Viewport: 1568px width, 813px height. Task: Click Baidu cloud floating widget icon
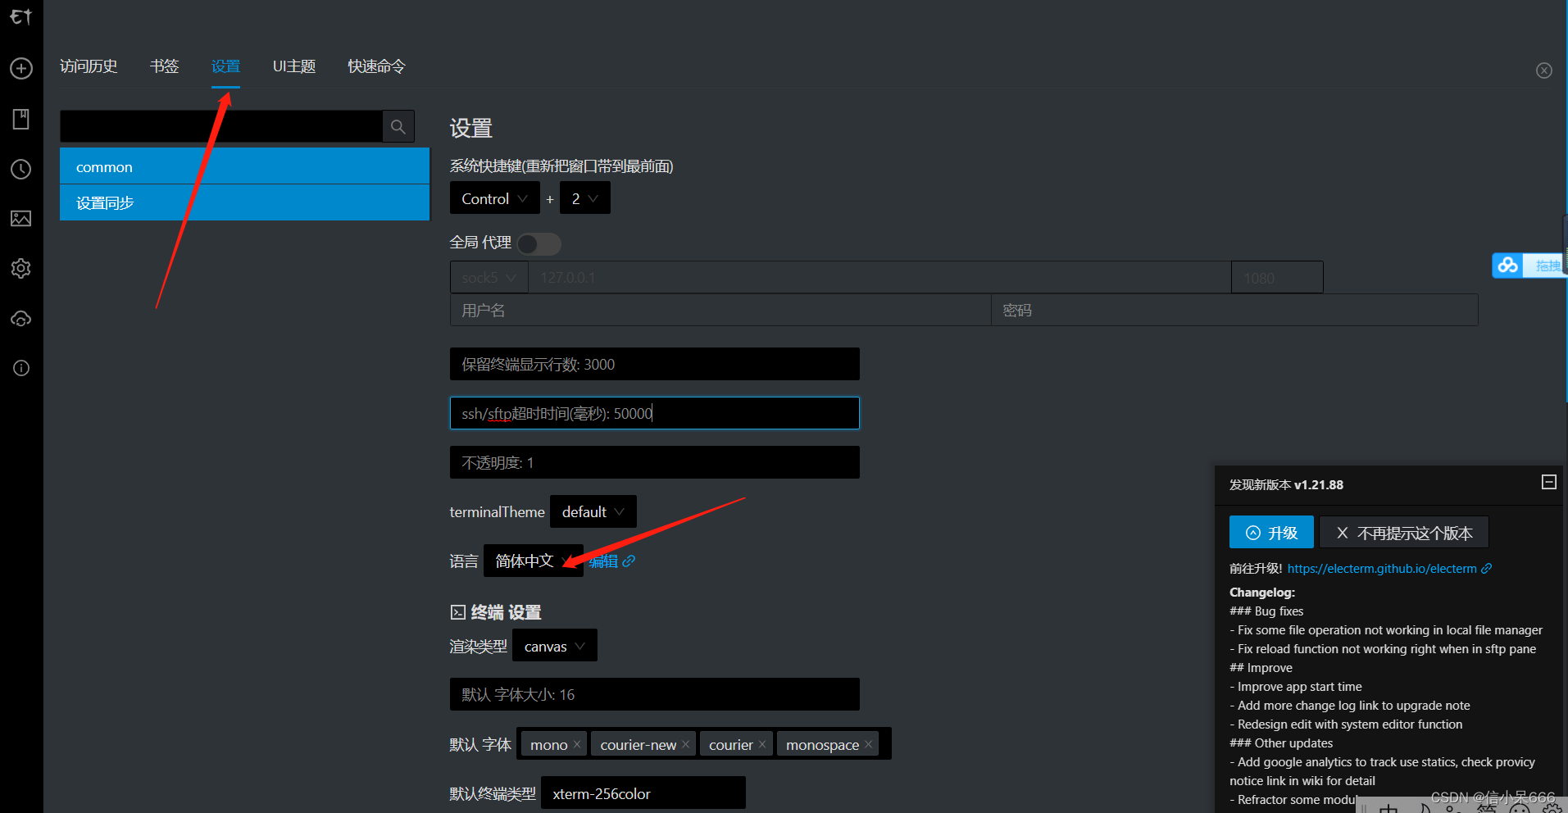click(x=1508, y=266)
